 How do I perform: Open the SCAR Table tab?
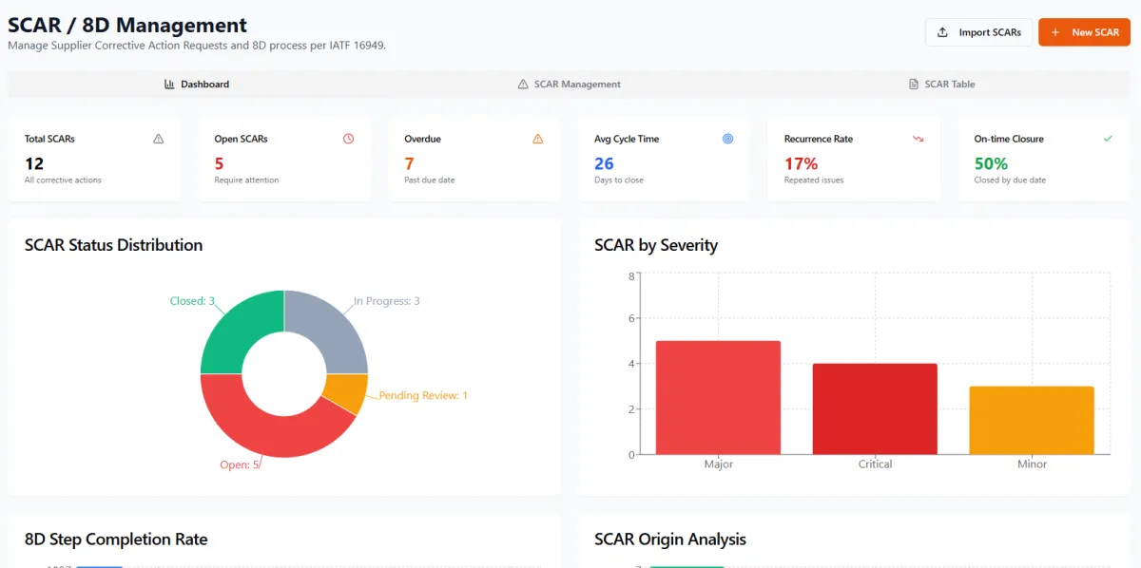tap(941, 85)
